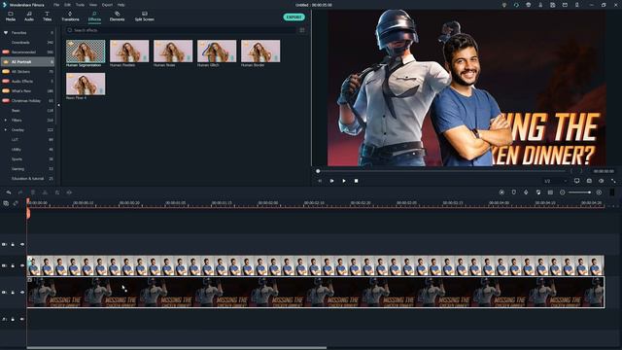This screenshot has height=350, width=622.
Task: Click the timeline horizontal scrollbar
Action: [x=177, y=348]
